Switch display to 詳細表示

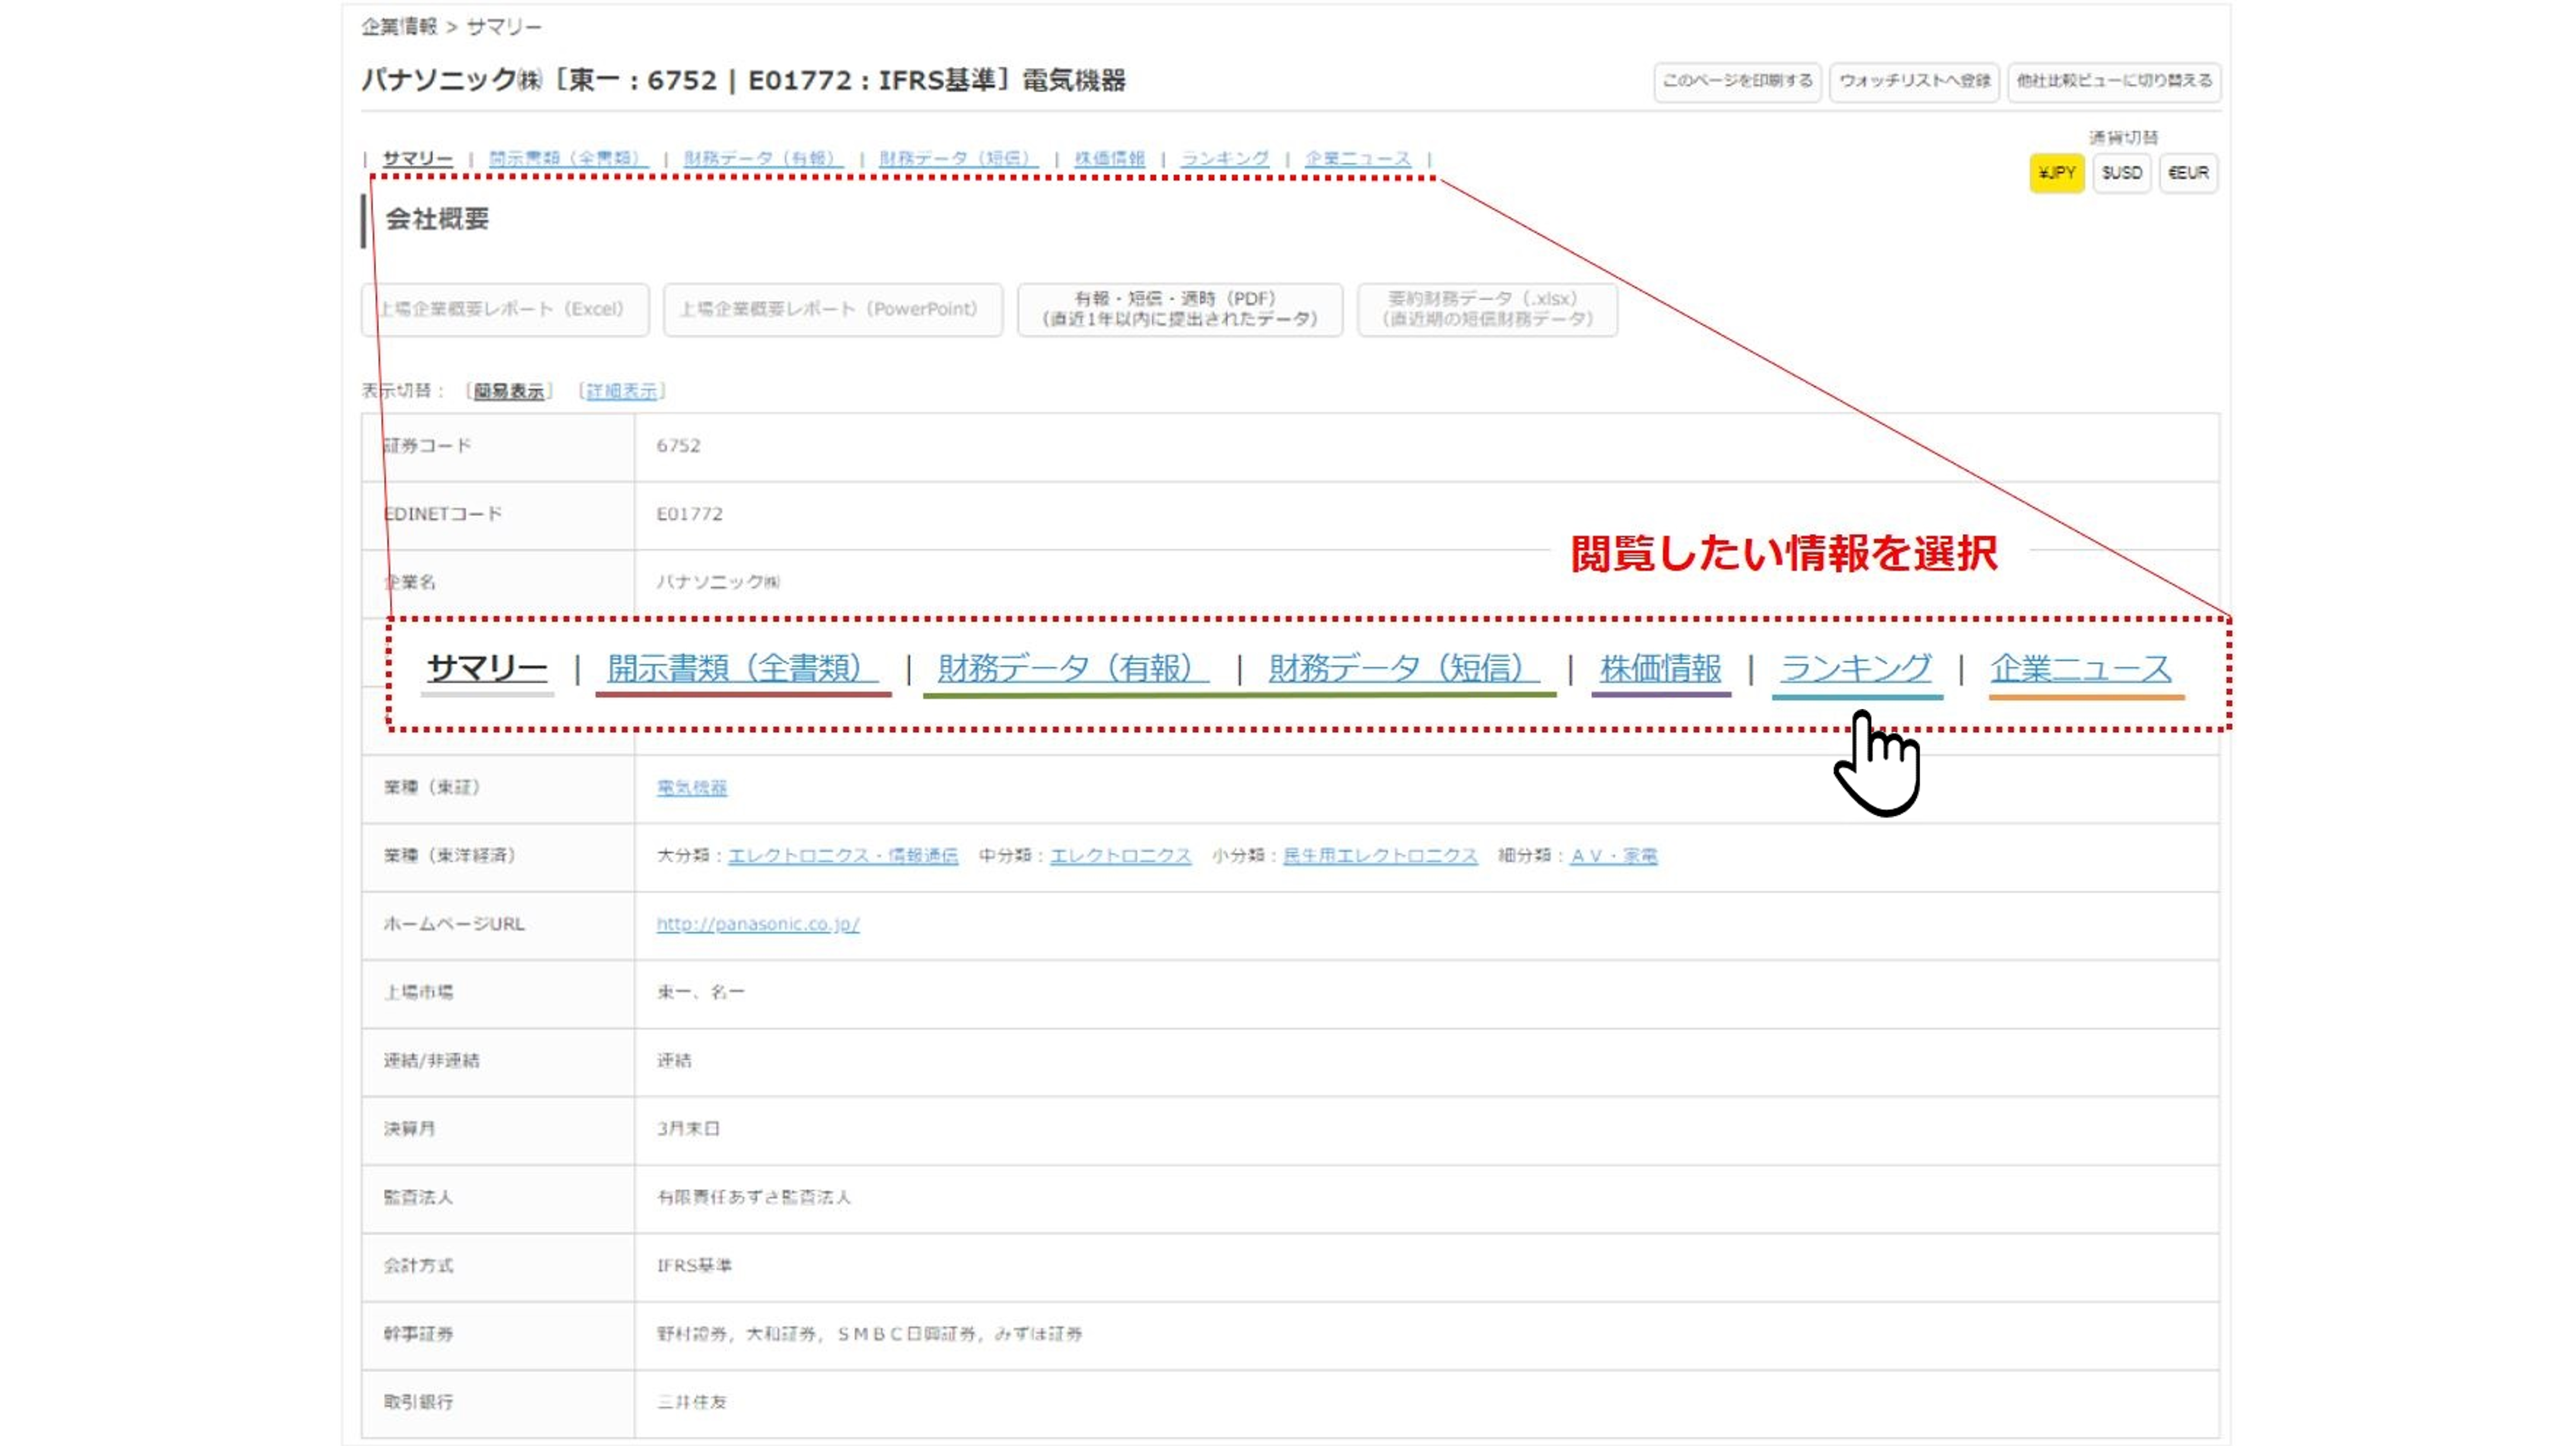pos(621,391)
